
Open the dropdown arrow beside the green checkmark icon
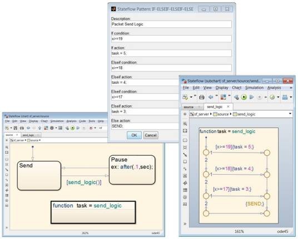click(x=278, y=97)
